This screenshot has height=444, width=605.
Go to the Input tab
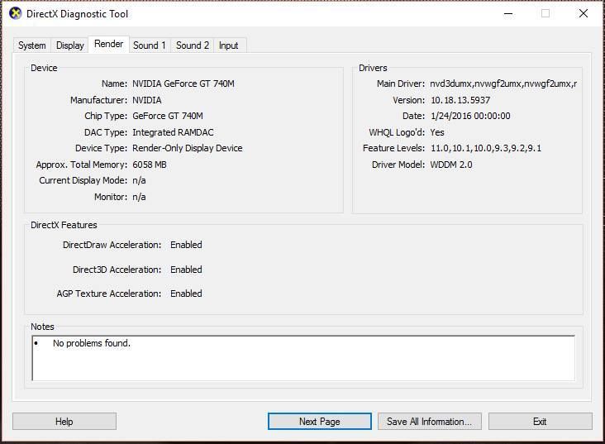click(229, 45)
